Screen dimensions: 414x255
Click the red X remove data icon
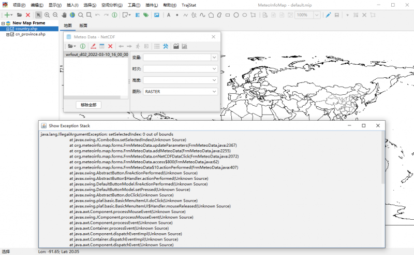[x=110, y=46]
